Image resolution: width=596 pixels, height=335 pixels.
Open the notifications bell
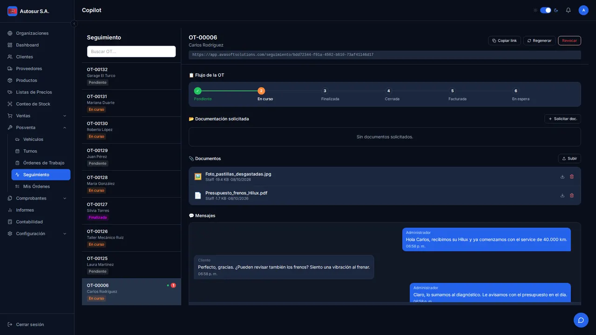pyautogui.click(x=568, y=10)
